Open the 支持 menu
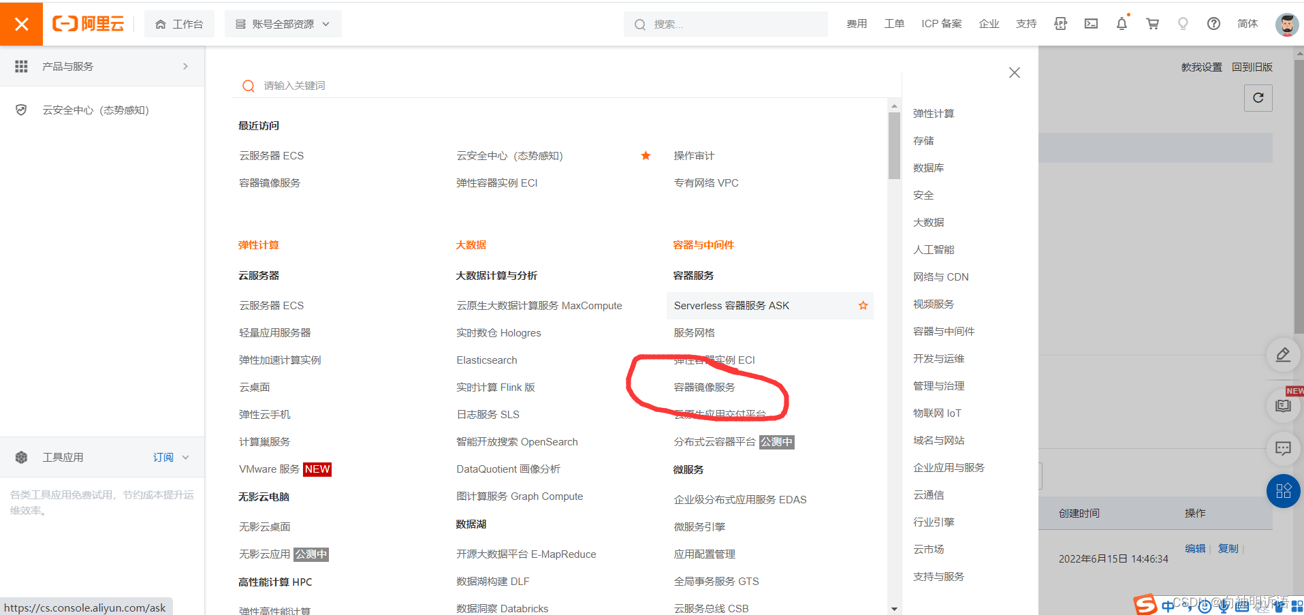Image resolution: width=1304 pixels, height=615 pixels. tap(1026, 24)
